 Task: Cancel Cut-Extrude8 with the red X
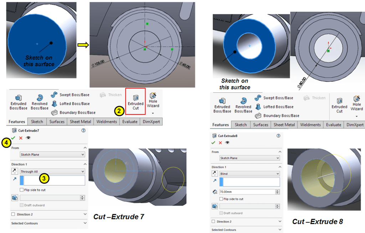[x=220, y=143]
